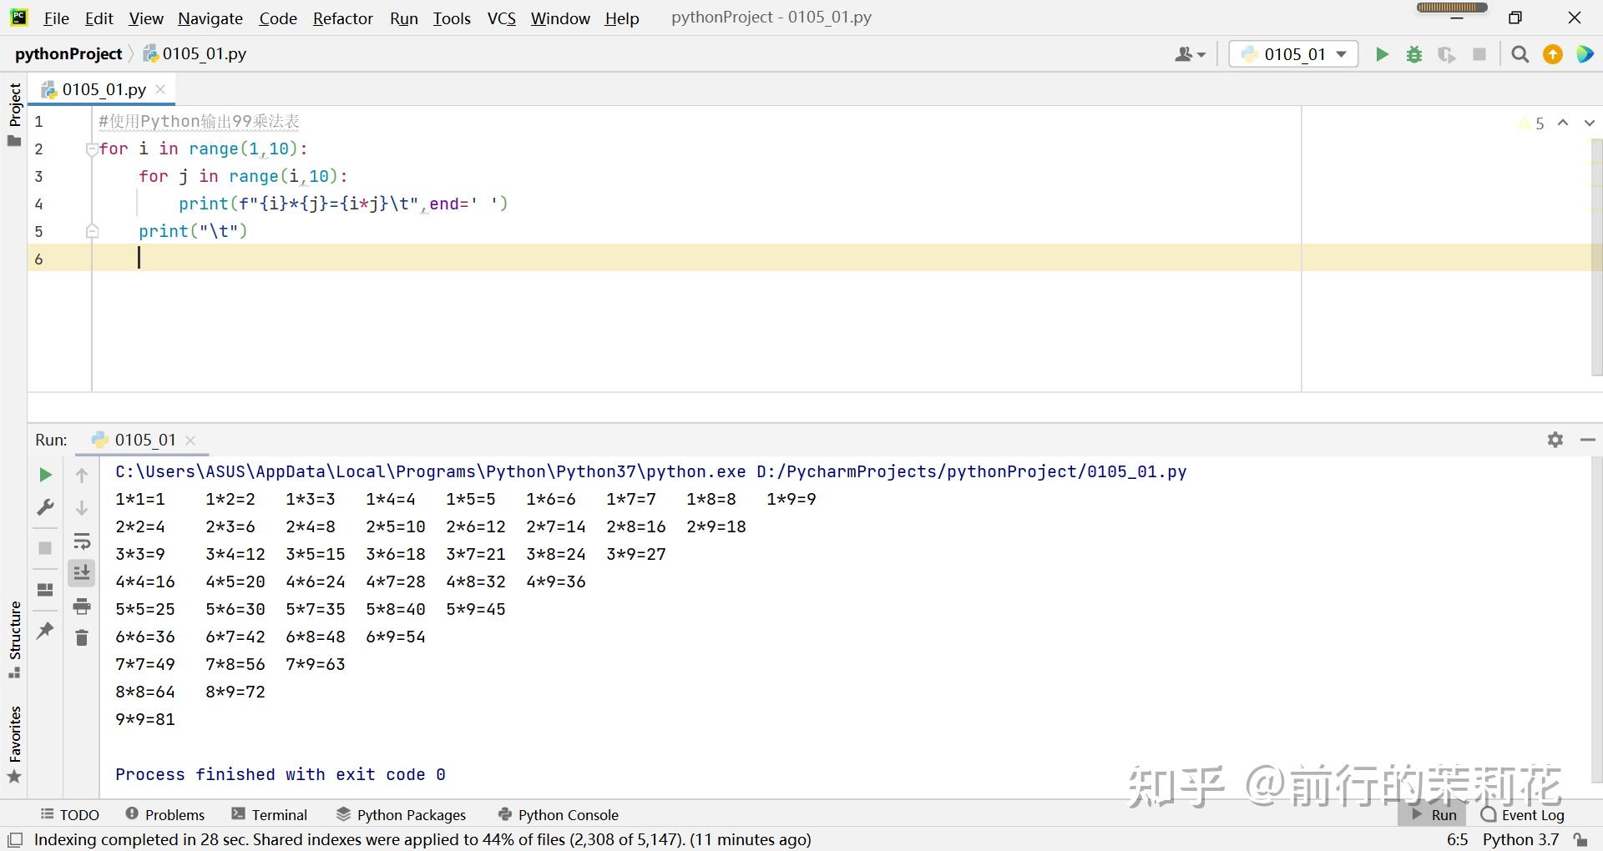Close the 0105_01 Run tab
The image size is (1603, 851).
tap(190, 440)
